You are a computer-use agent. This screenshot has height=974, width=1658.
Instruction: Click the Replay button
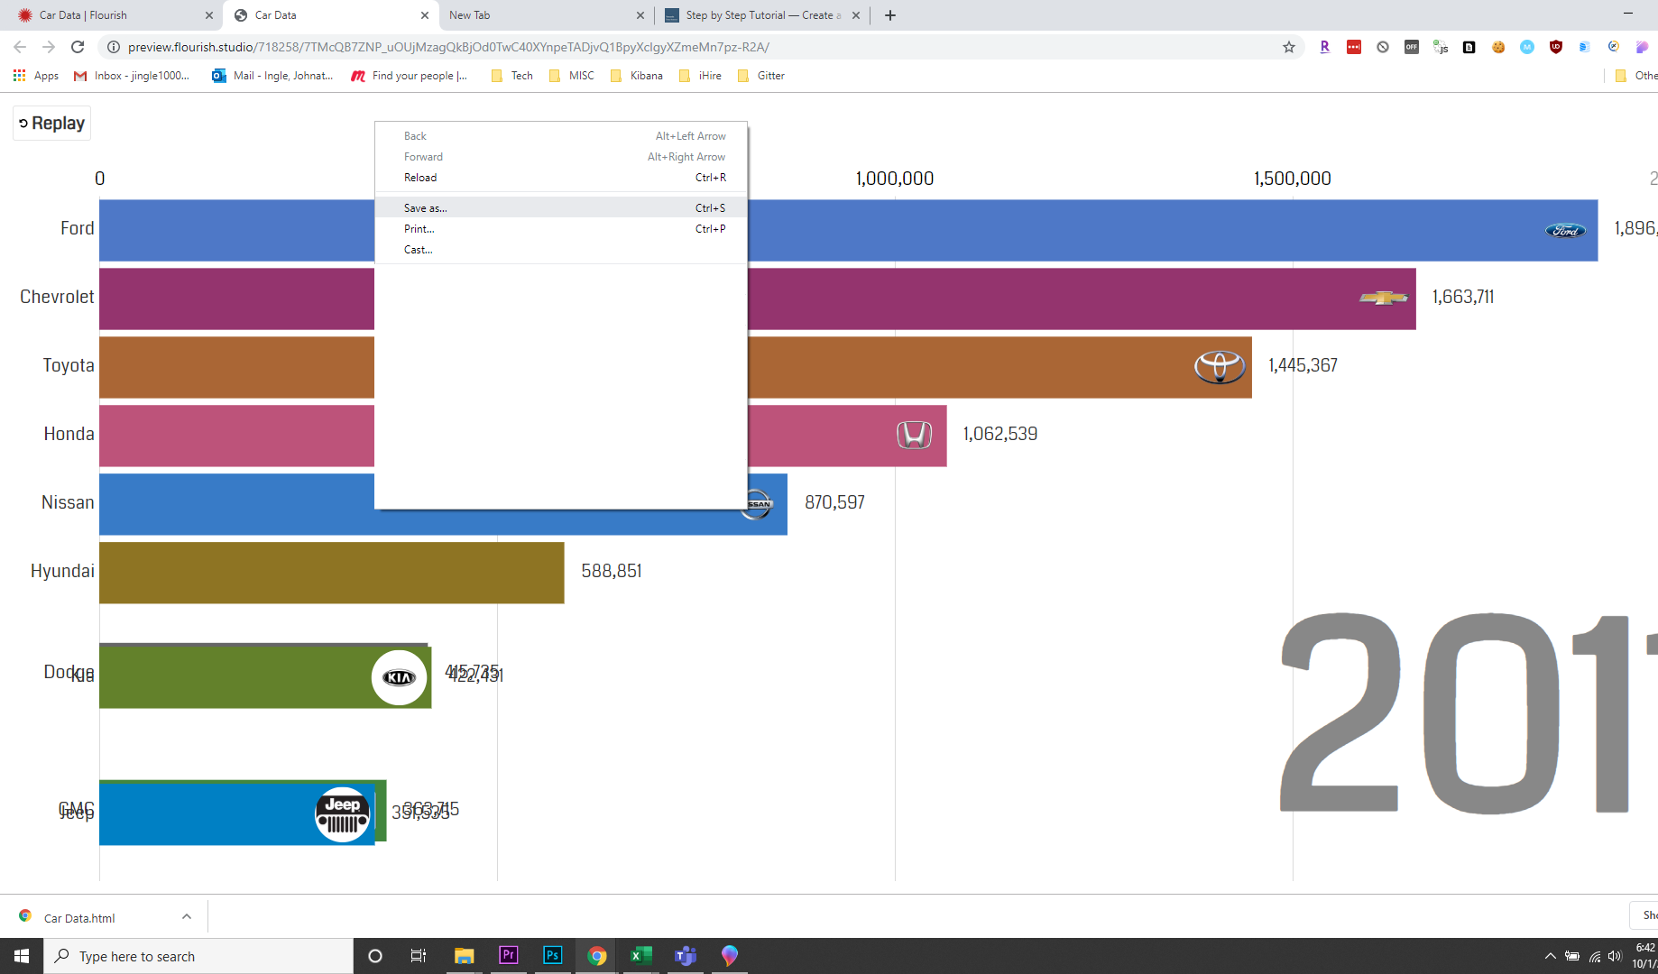pos(51,123)
